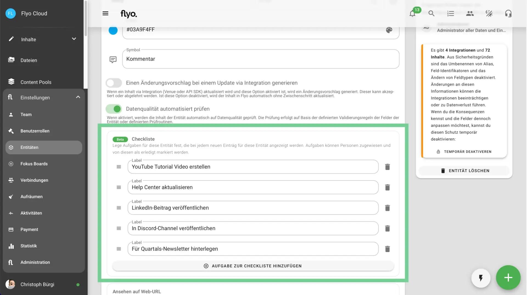Viewport: 527px width, 295px height.
Task: Delete the Help Center aktualisieren task
Action: pyautogui.click(x=387, y=188)
